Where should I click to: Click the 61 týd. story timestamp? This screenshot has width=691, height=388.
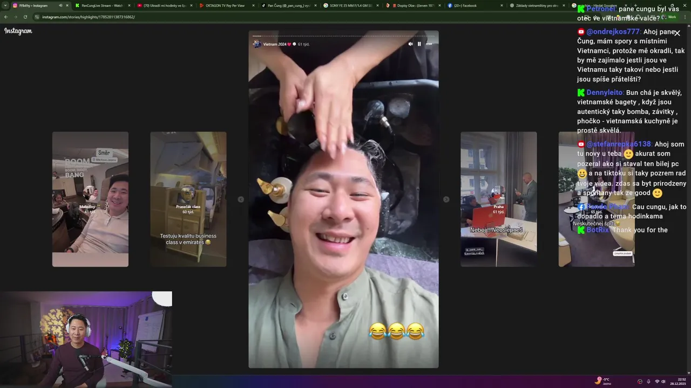tap(304, 44)
